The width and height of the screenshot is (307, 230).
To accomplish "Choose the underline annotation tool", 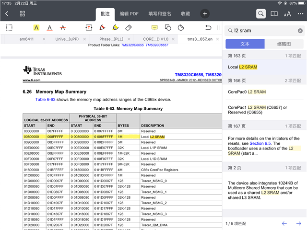I will (49, 28).
